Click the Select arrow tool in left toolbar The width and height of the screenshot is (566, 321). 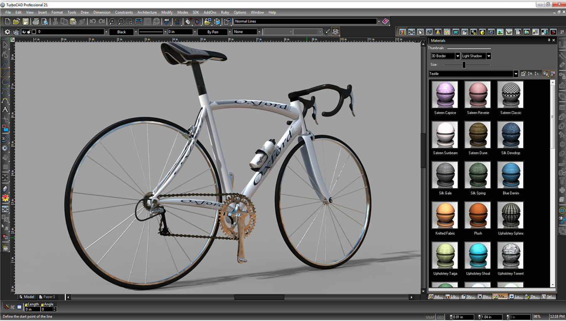(x=5, y=45)
